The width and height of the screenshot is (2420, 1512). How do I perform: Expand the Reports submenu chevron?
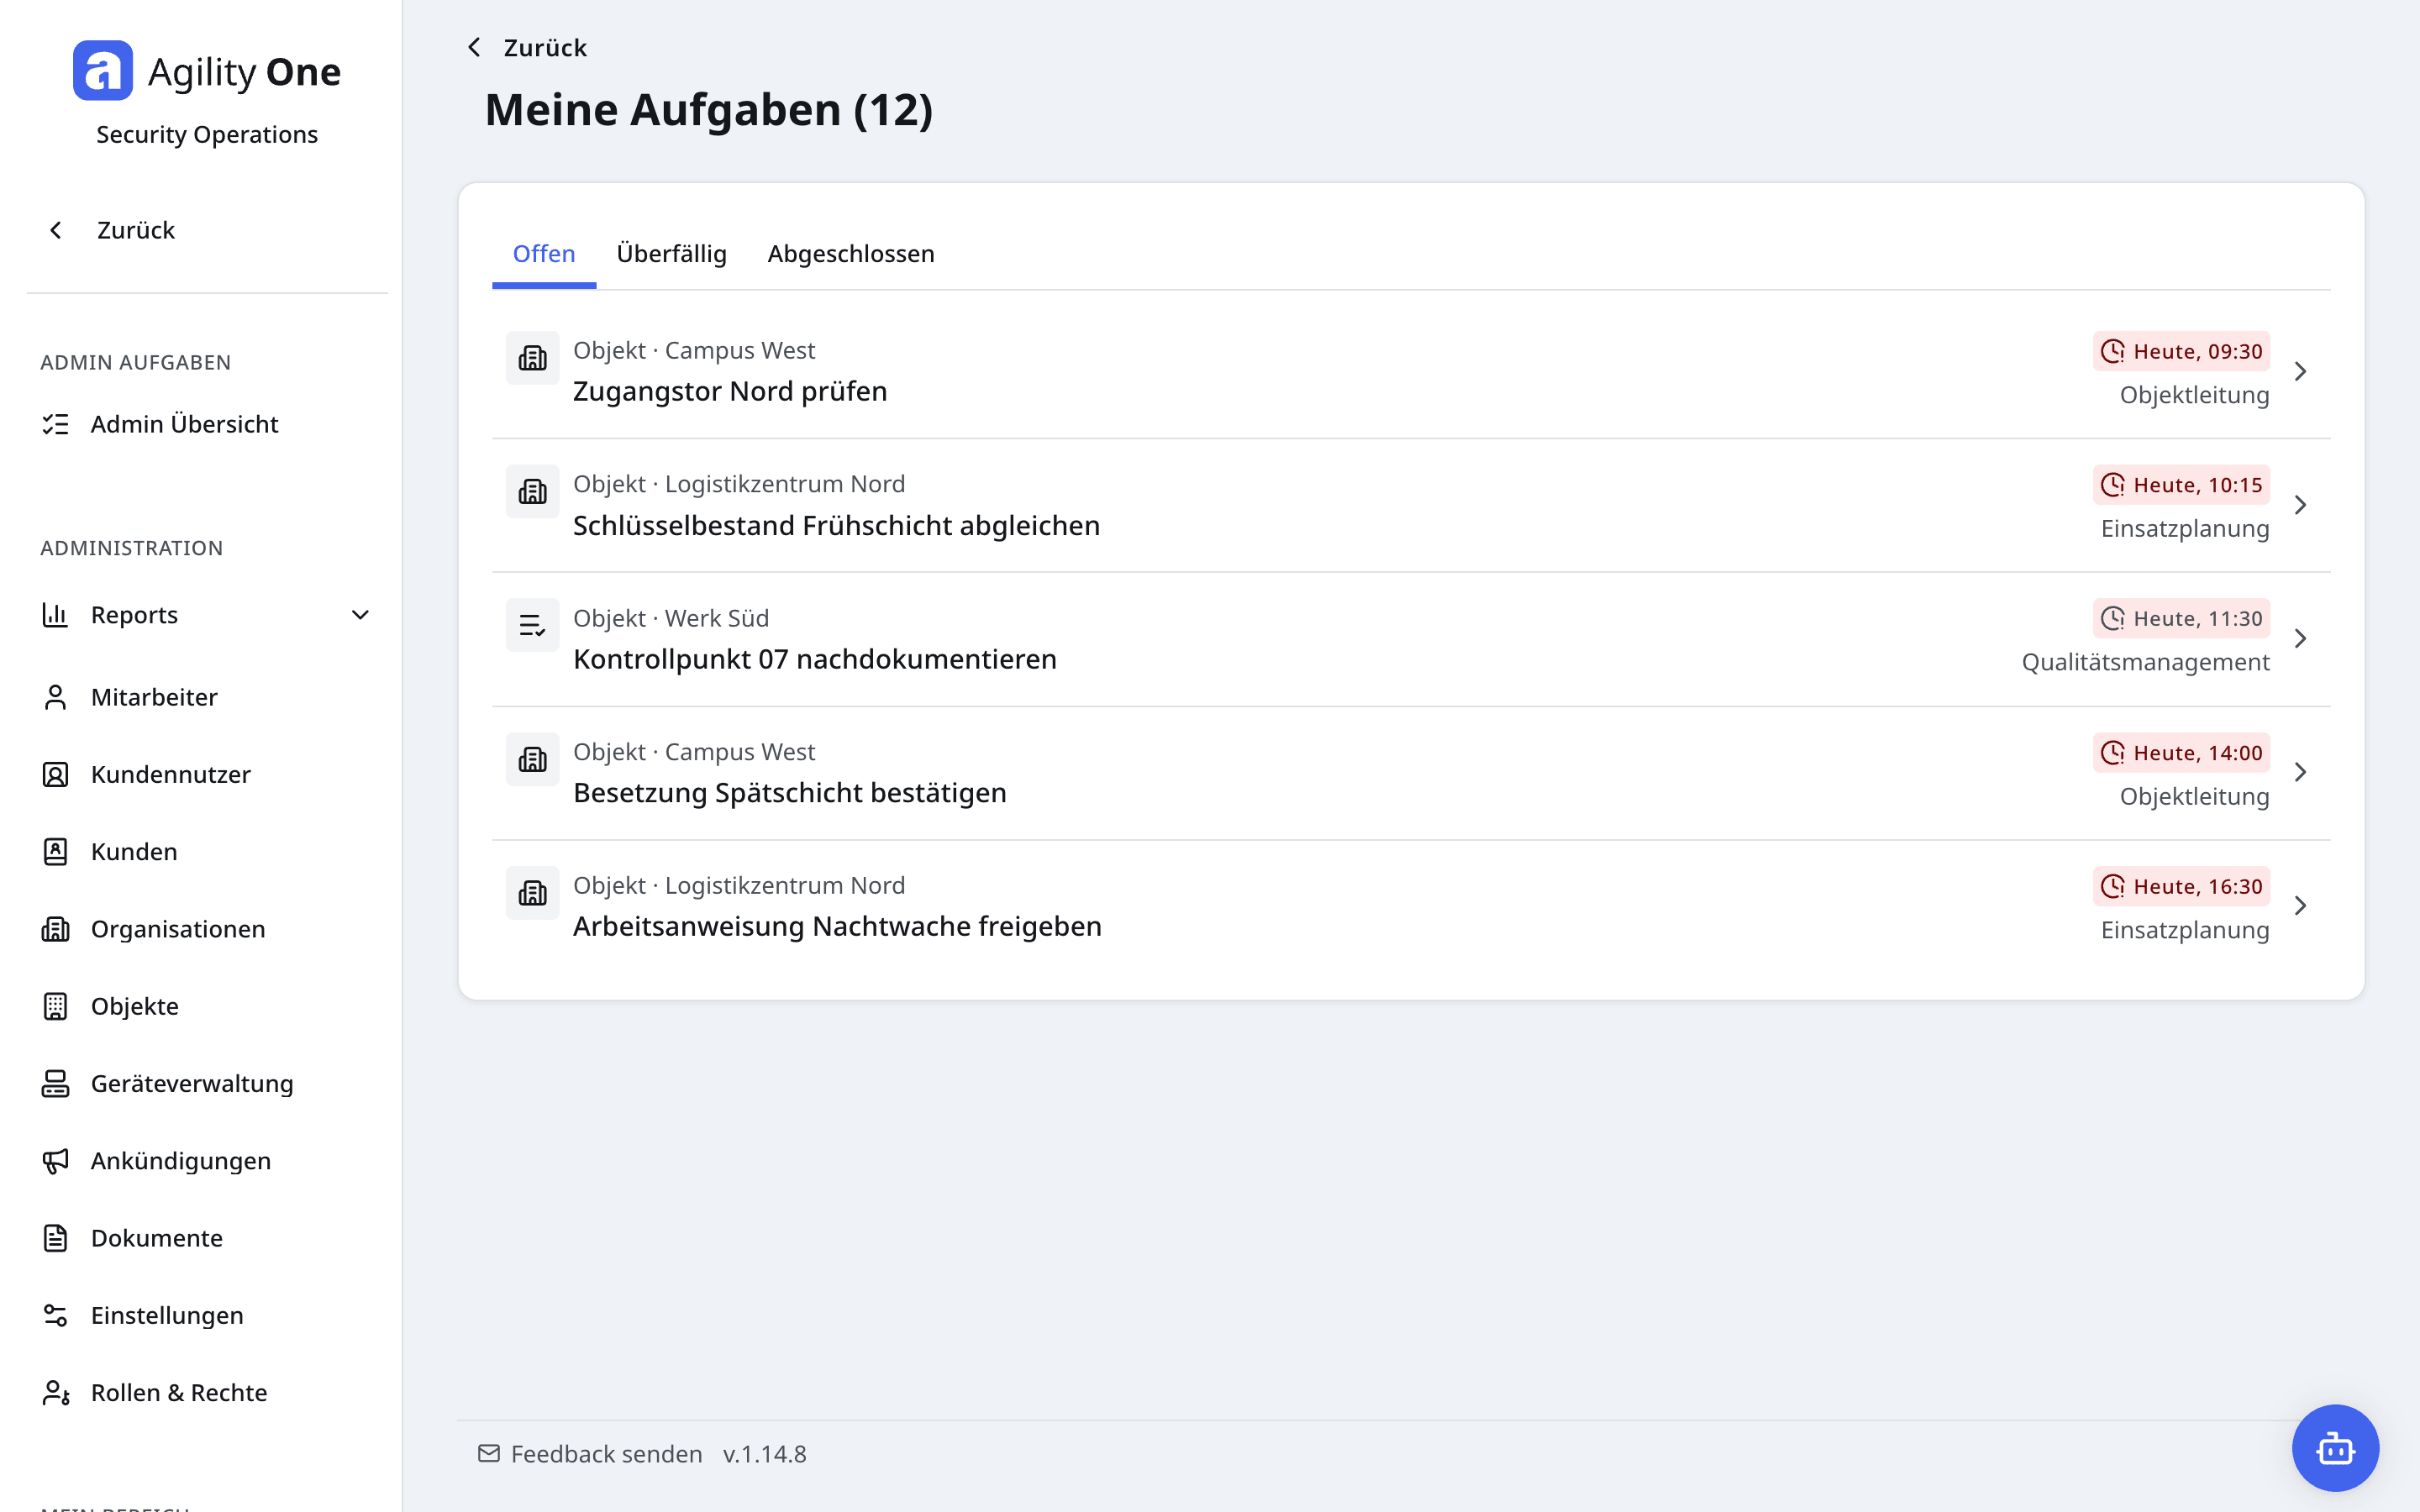tap(360, 615)
